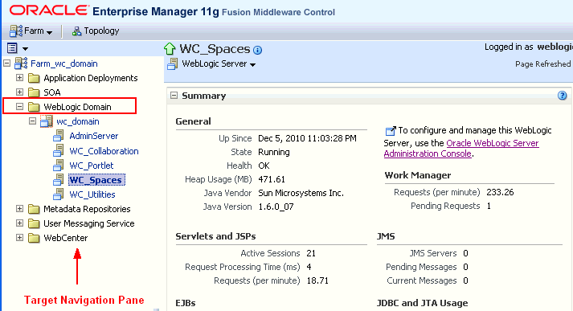Select WC_Spaces in the navigation tree
This screenshot has height=311, width=573.
click(x=96, y=180)
